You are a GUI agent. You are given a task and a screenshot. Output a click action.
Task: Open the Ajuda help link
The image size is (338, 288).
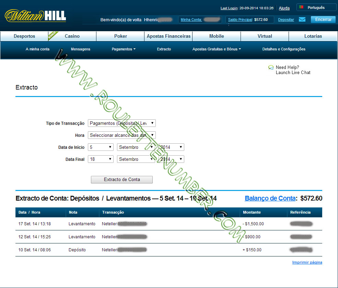click(284, 8)
